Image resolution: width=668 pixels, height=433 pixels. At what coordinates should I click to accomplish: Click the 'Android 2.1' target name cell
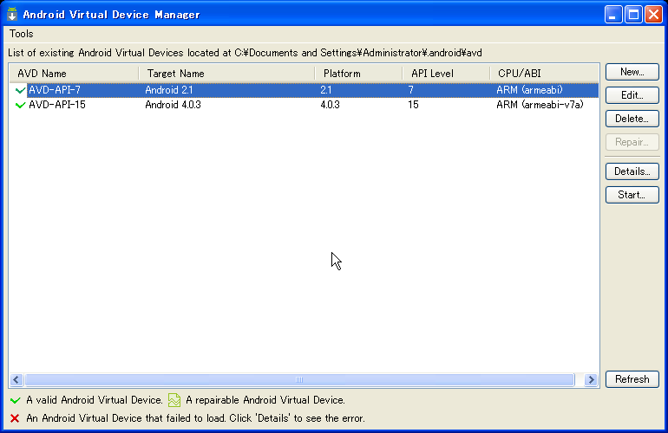tap(168, 90)
